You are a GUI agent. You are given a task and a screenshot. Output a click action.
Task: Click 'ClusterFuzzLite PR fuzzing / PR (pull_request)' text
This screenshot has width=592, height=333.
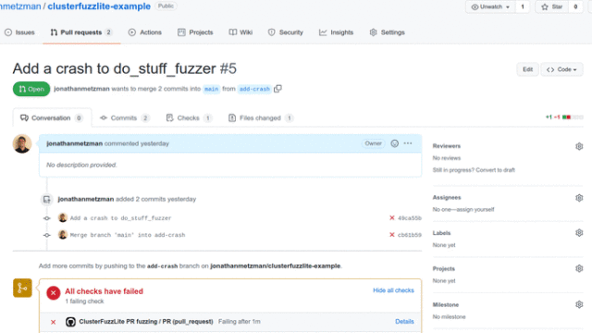pos(146,322)
